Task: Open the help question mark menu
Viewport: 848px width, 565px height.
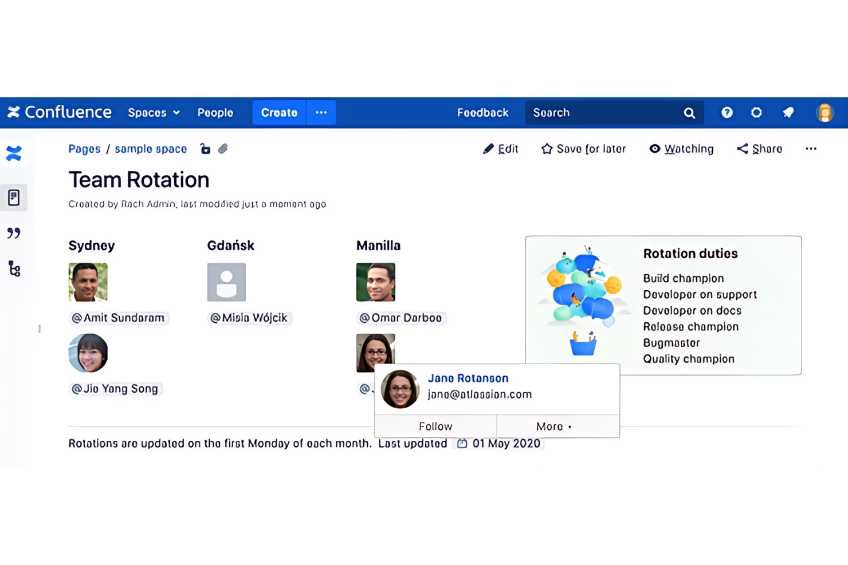Action: pyautogui.click(x=727, y=113)
